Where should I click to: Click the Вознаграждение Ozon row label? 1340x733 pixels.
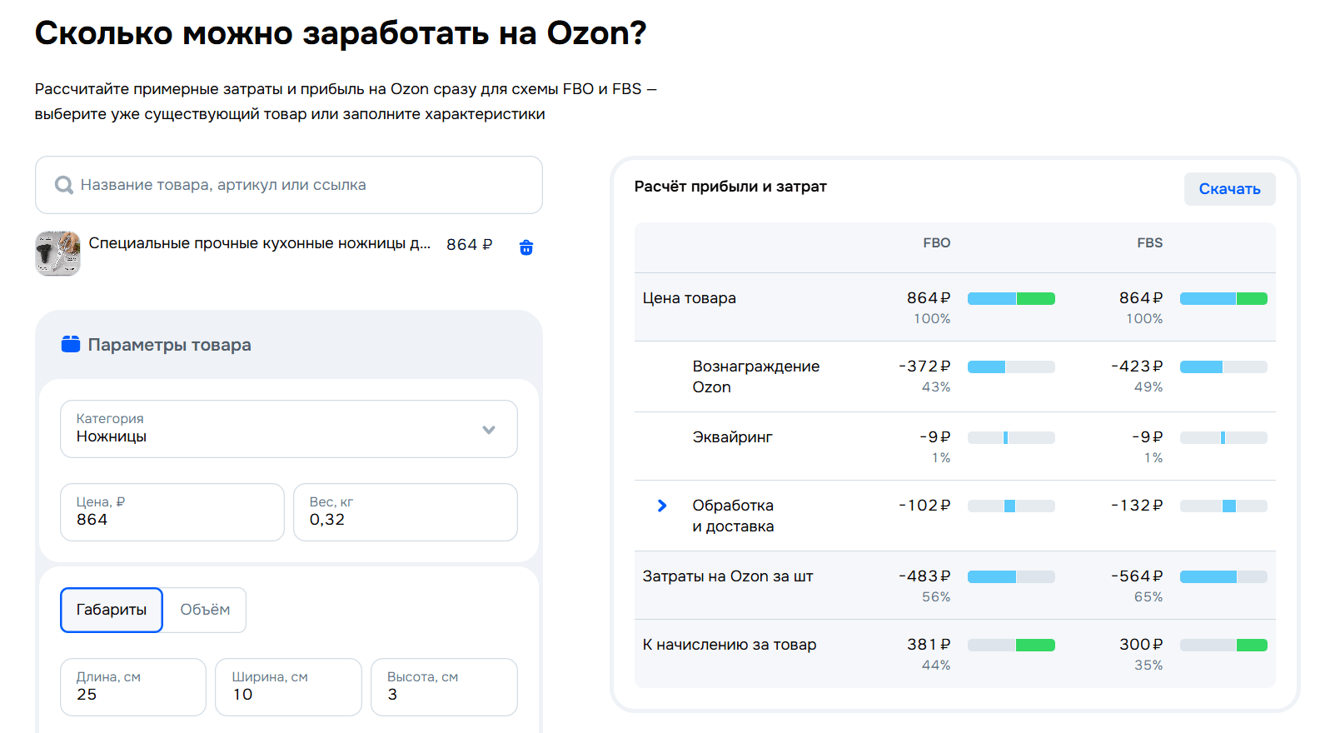click(x=755, y=376)
